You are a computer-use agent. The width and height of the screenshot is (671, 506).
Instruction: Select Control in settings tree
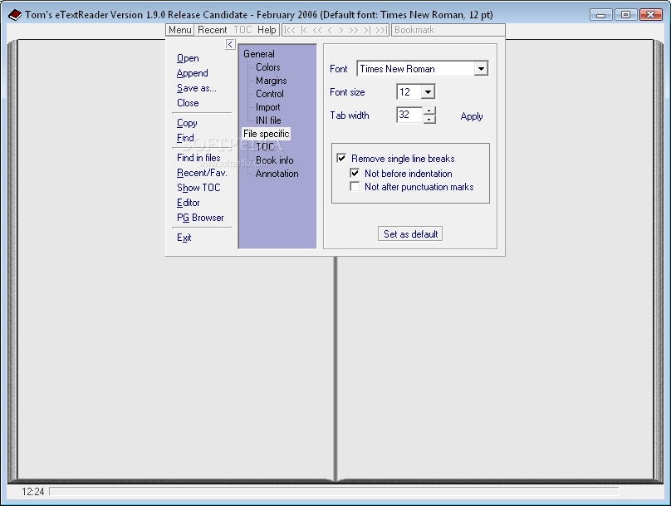(x=270, y=94)
